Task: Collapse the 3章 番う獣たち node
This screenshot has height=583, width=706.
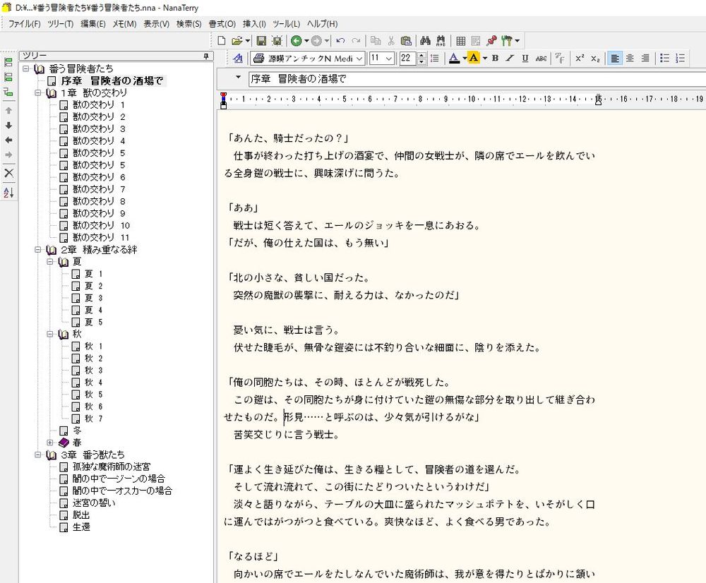Action: click(x=38, y=455)
